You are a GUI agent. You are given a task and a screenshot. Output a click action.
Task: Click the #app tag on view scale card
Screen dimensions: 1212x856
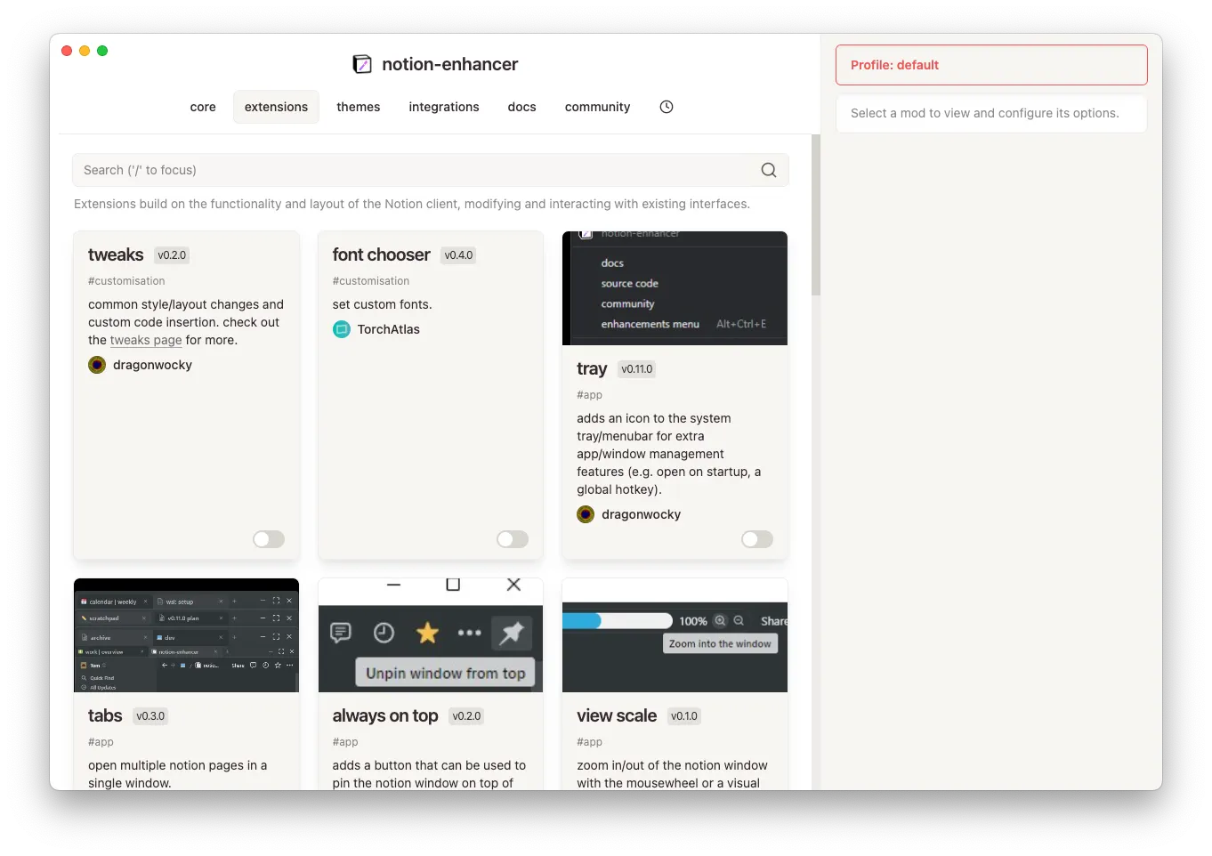click(x=589, y=742)
